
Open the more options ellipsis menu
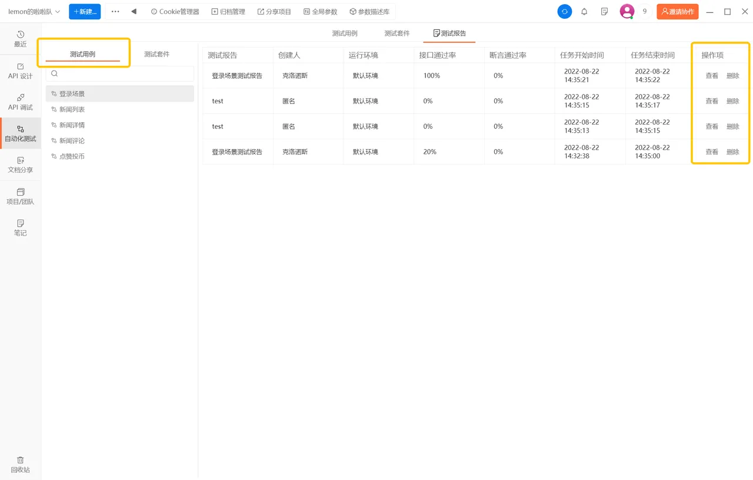point(115,11)
